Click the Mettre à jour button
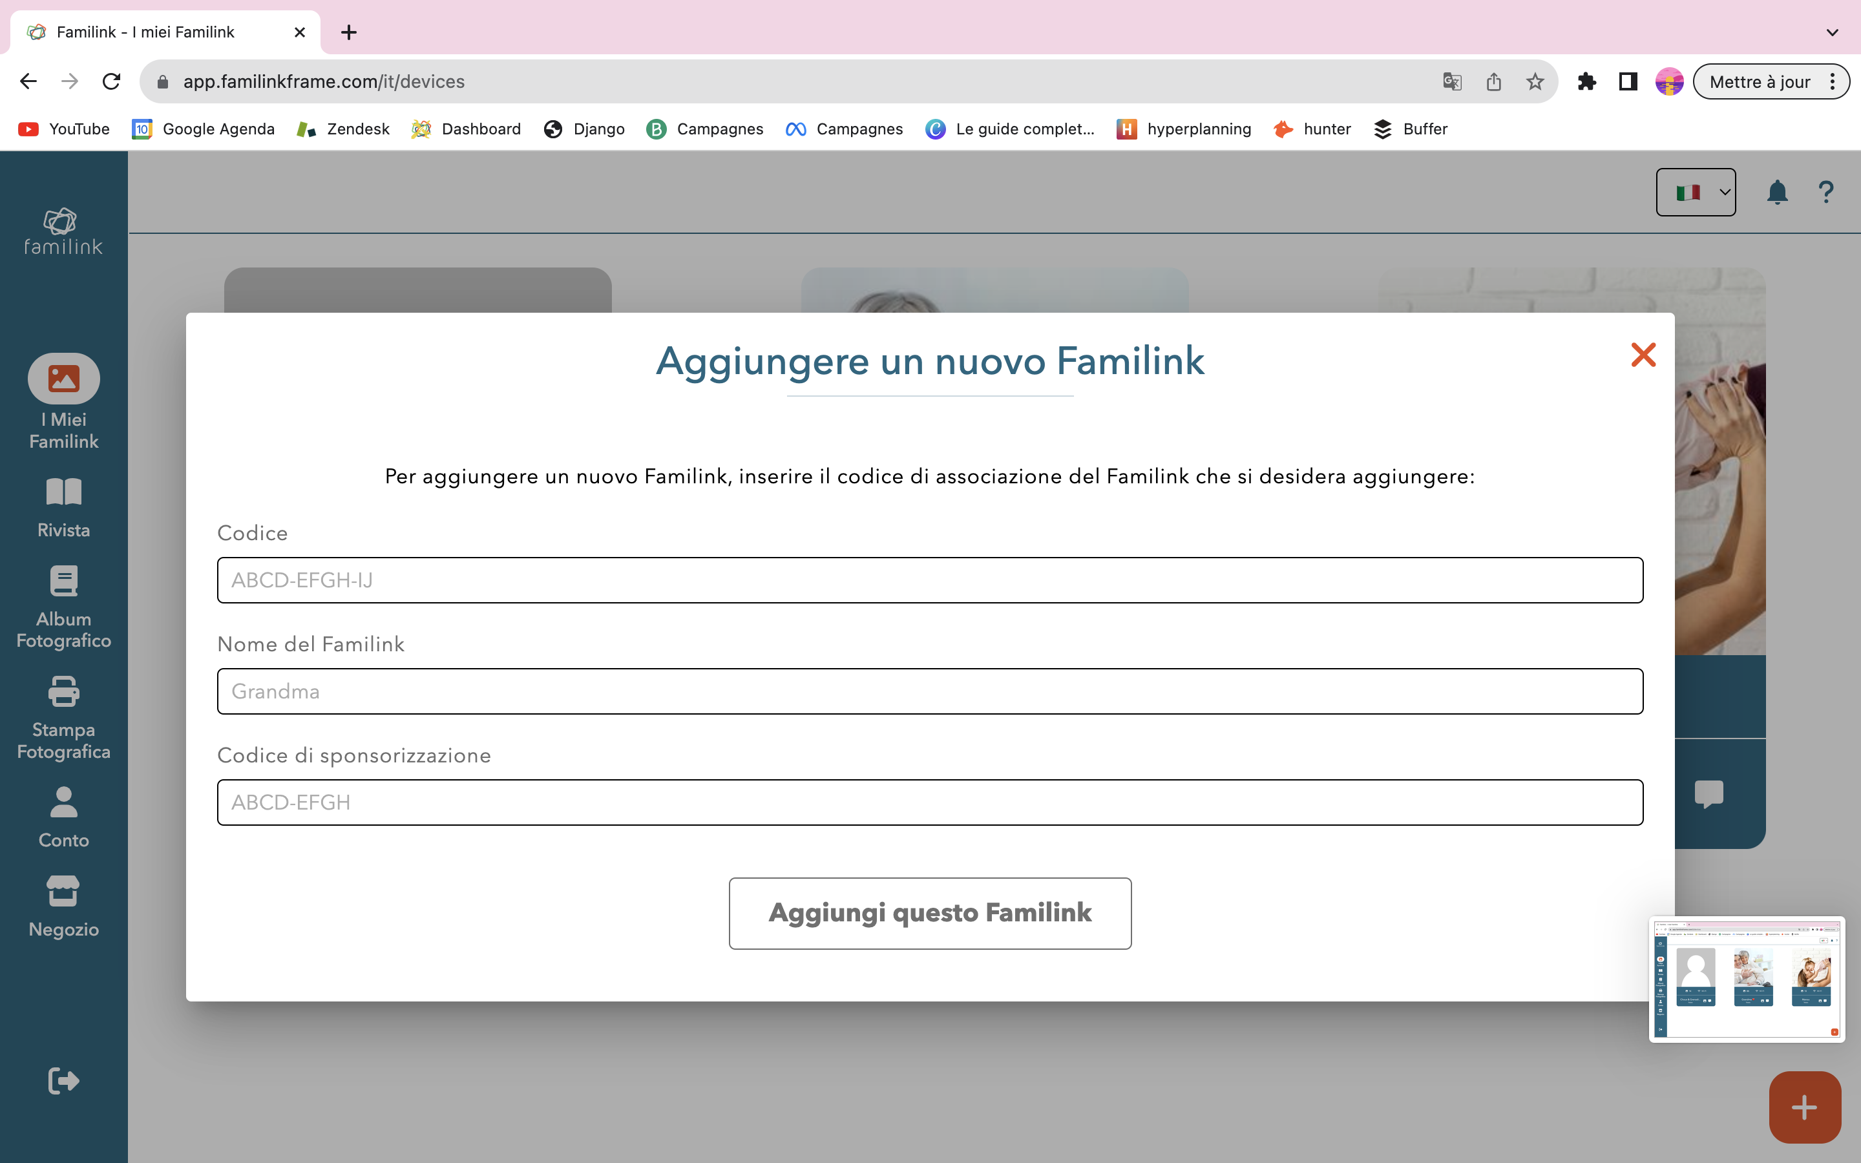Viewport: 1861px width, 1163px height. coord(1760,81)
